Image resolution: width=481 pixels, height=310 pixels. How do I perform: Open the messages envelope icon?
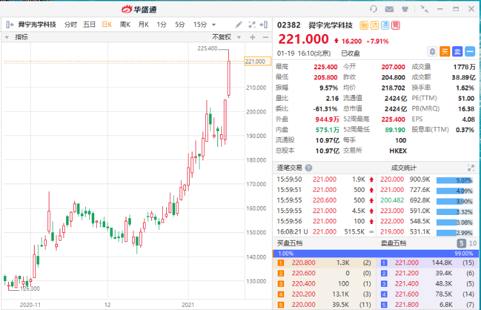coord(389,9)
